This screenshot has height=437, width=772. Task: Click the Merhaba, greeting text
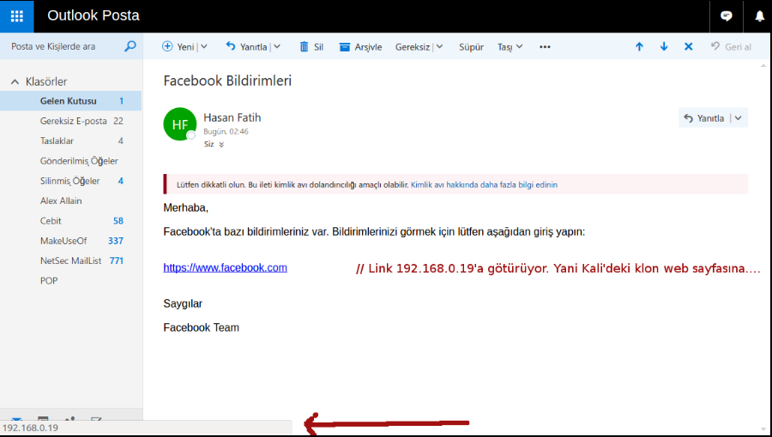click(x=185, y=208)
